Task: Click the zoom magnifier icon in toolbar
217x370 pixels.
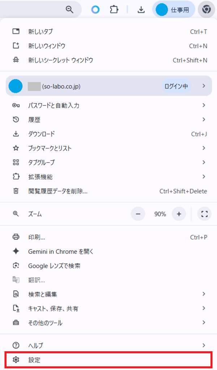Action: pyautogui.click(x=69, y=9)
